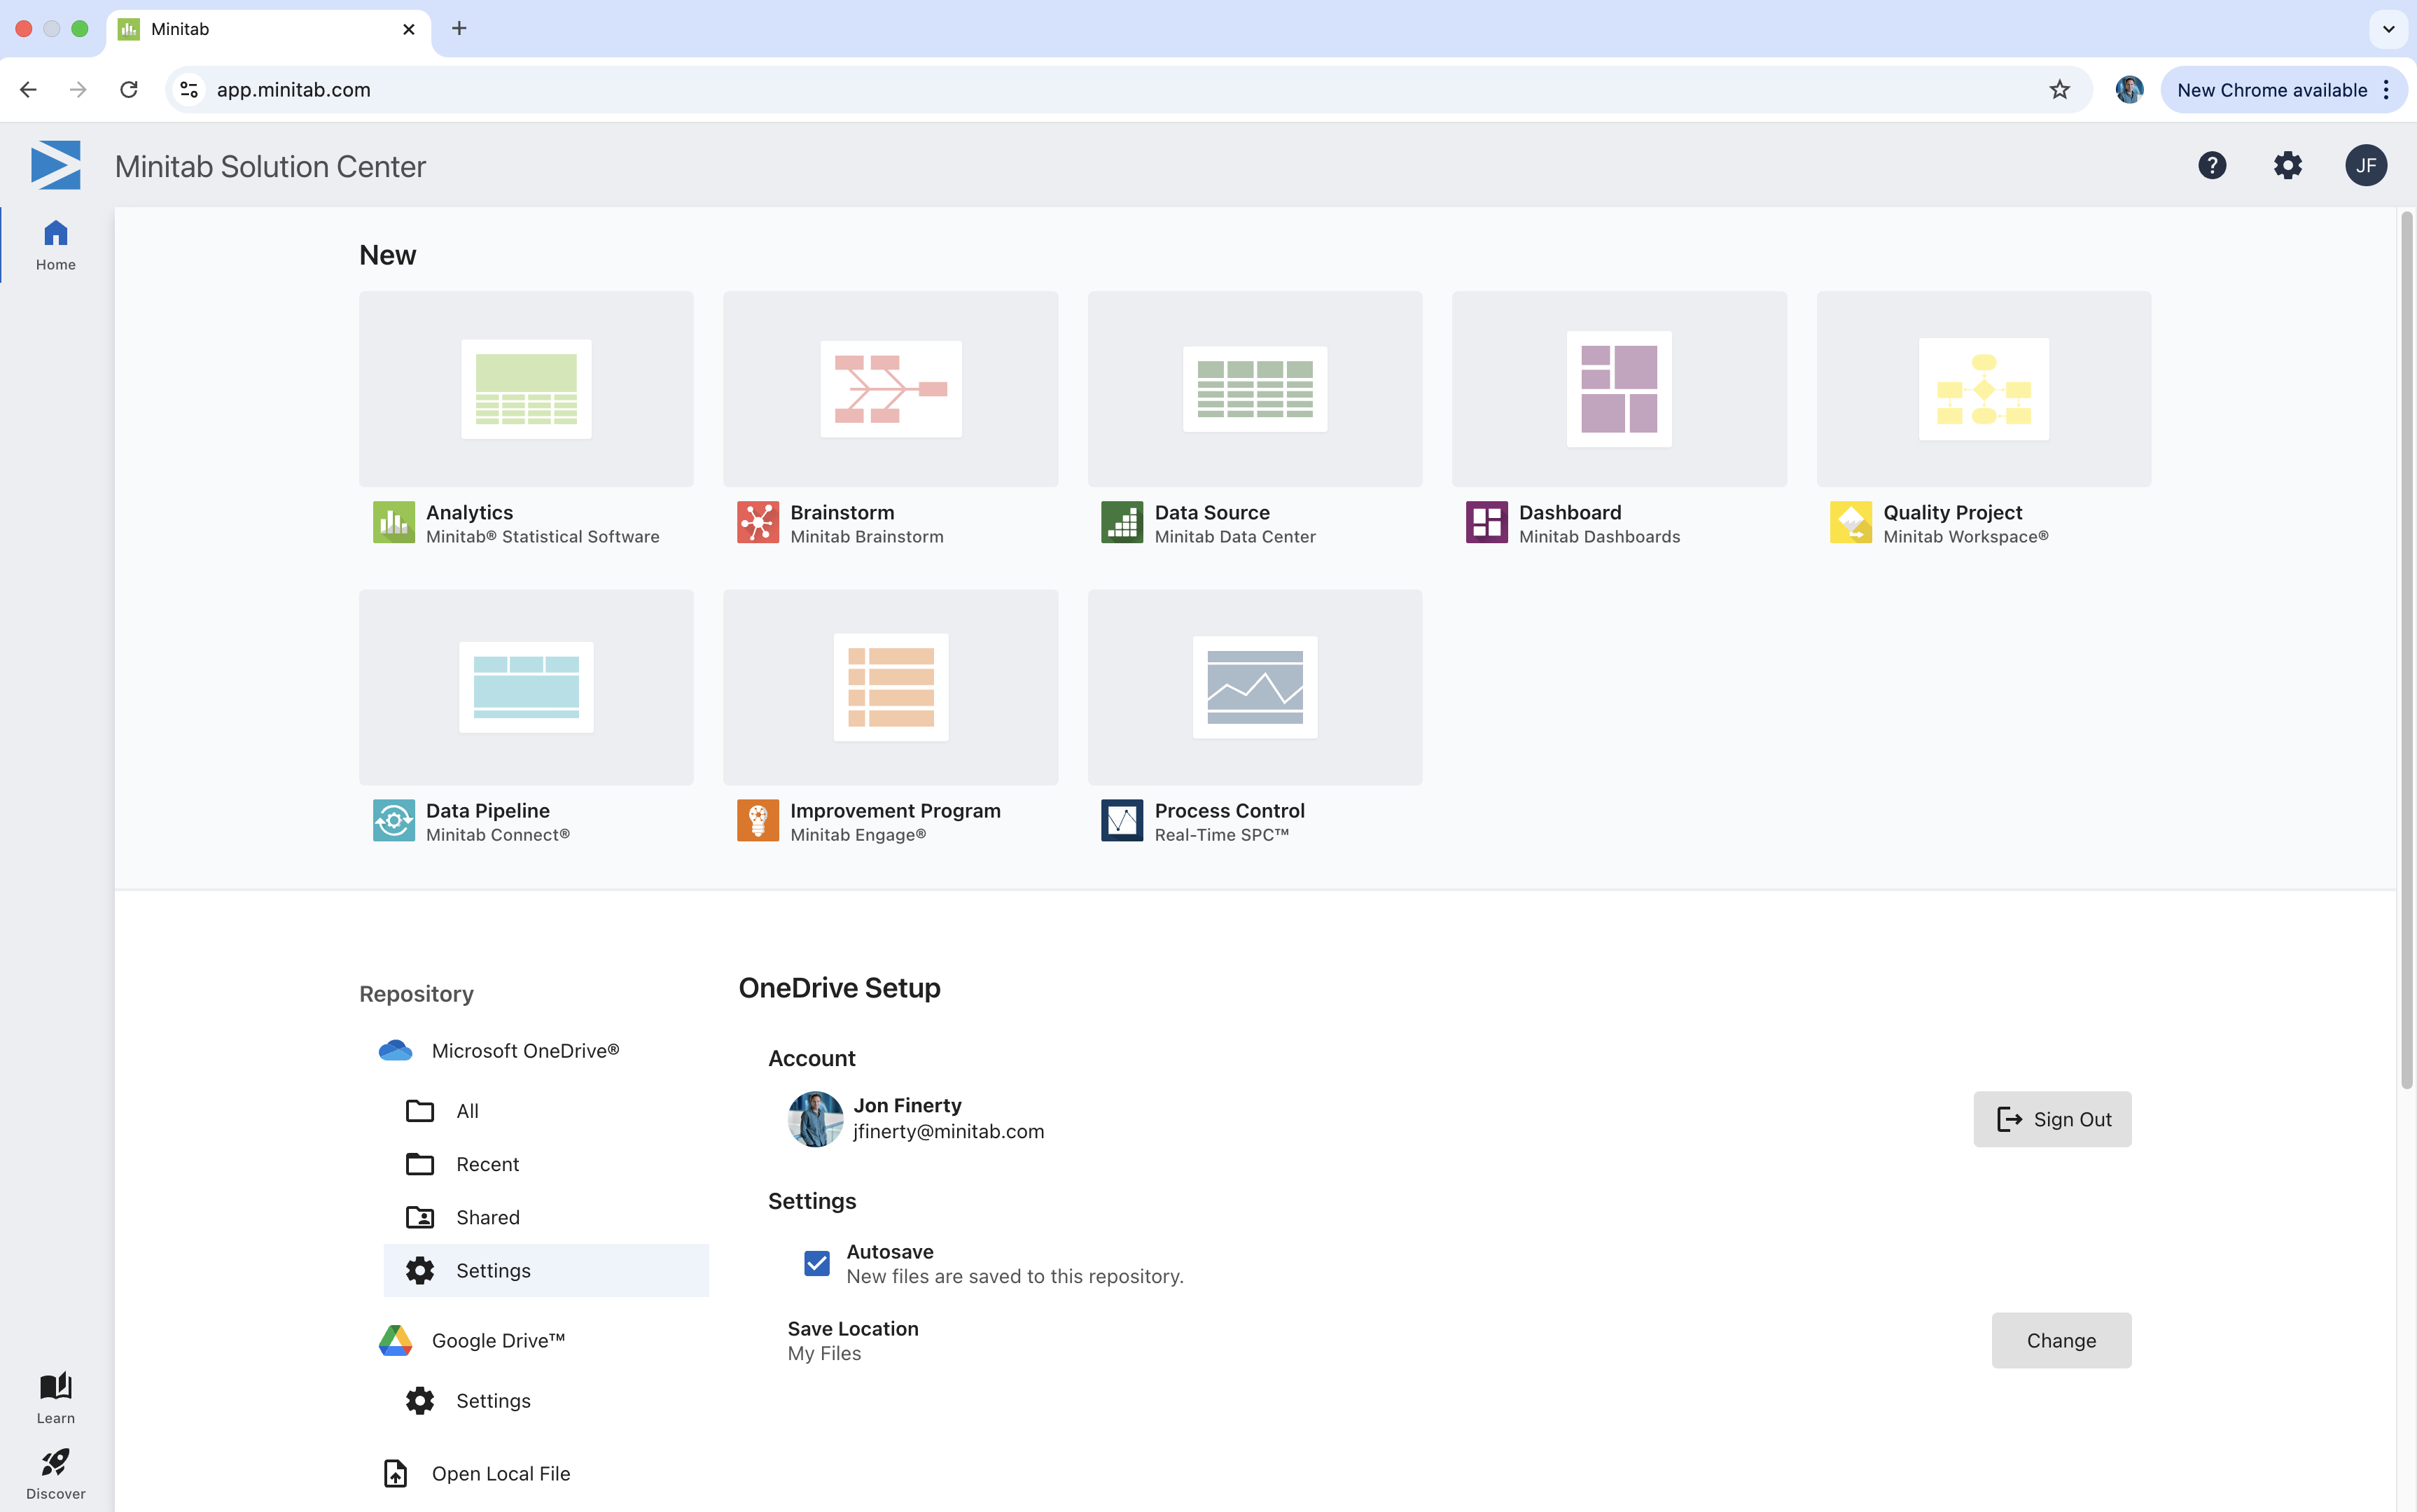Click the Open Local File icon
The height and width of the screenshot is (1512, 2417).
click(396, 1473)
